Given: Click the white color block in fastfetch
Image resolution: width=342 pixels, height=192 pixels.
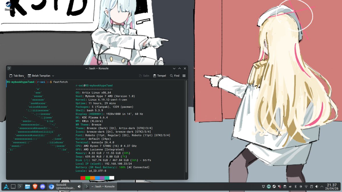Looking at the screenshot, I should point(112,178).
